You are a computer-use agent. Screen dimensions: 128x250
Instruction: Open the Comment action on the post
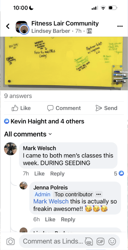[64, 108]
